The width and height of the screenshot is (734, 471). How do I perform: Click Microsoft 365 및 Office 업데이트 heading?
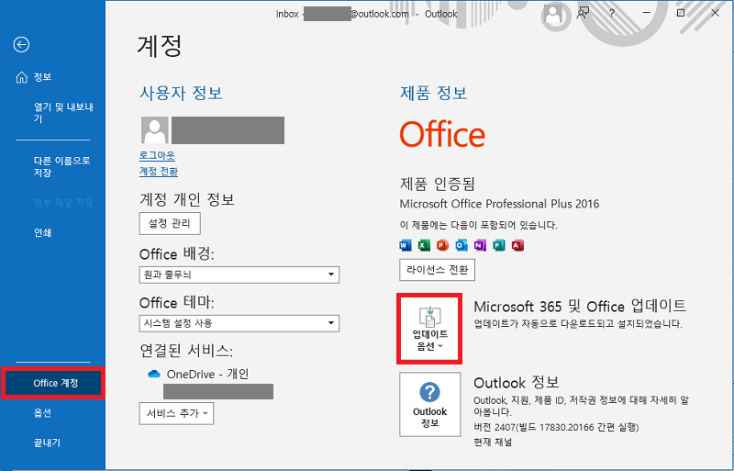(580, 307)
